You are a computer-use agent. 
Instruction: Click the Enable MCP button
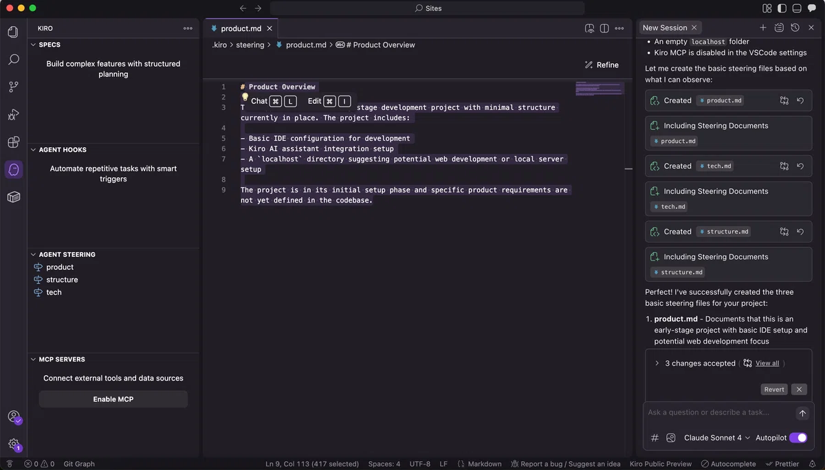click(x=113, y=399)
